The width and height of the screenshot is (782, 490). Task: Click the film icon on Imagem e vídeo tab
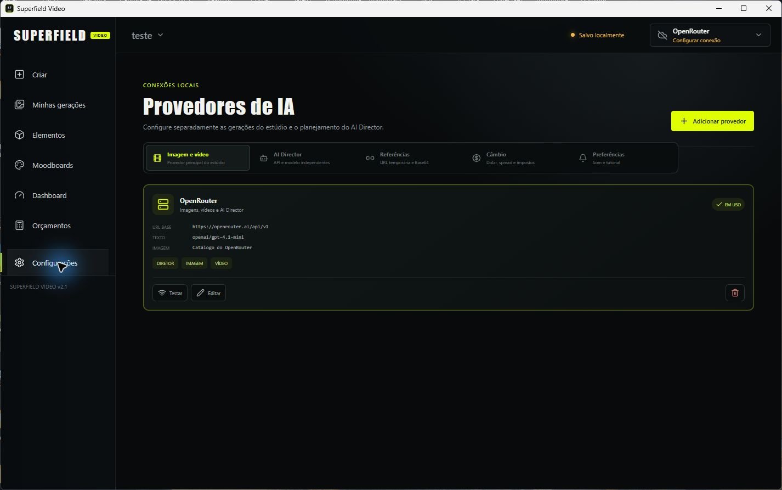157,158
